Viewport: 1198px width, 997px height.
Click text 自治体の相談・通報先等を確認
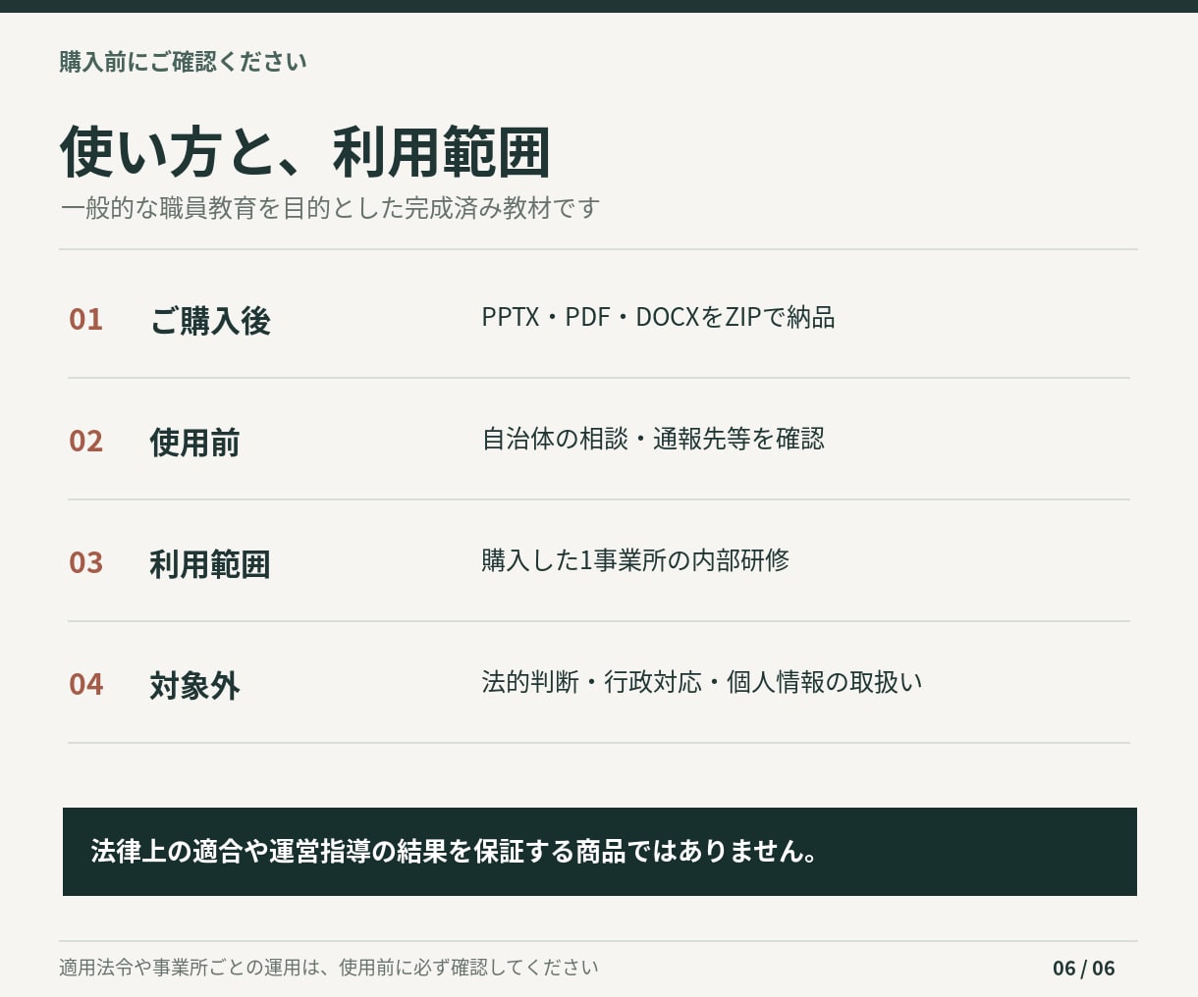tap(653, 440)
